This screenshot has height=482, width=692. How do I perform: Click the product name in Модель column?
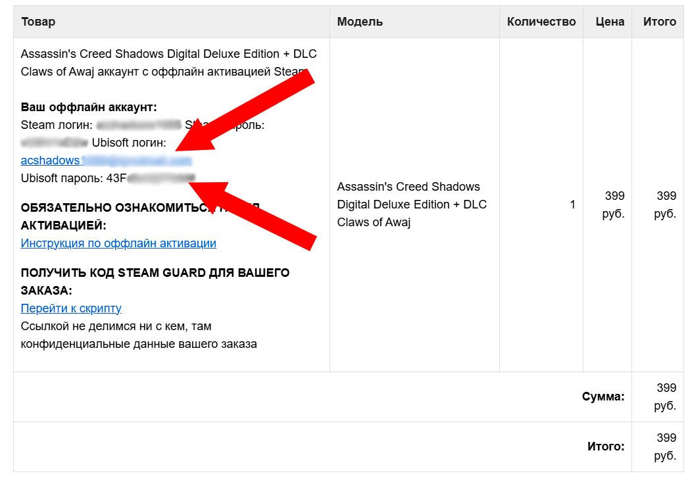coord(411,205)
